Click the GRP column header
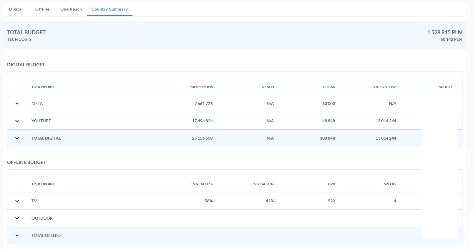The image size is (473, 249). tap(331, 184)
